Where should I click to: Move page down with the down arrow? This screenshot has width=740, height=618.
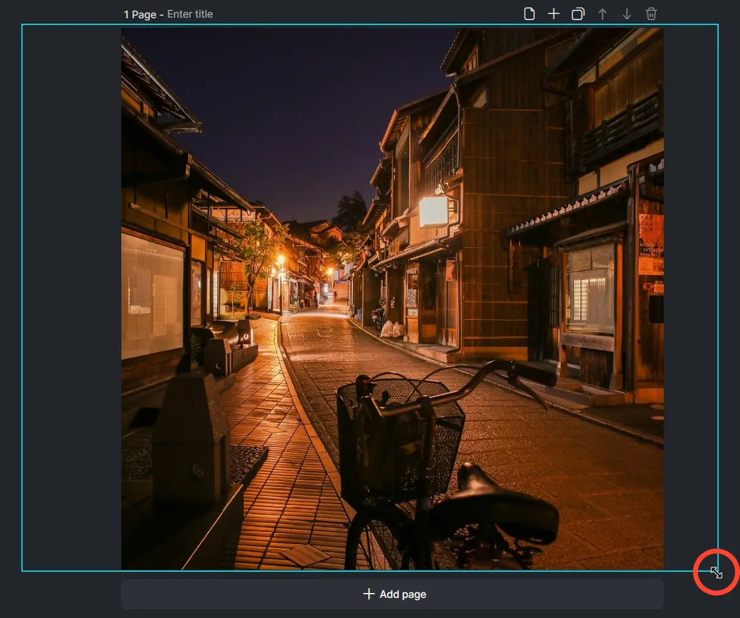coord(627,14)
